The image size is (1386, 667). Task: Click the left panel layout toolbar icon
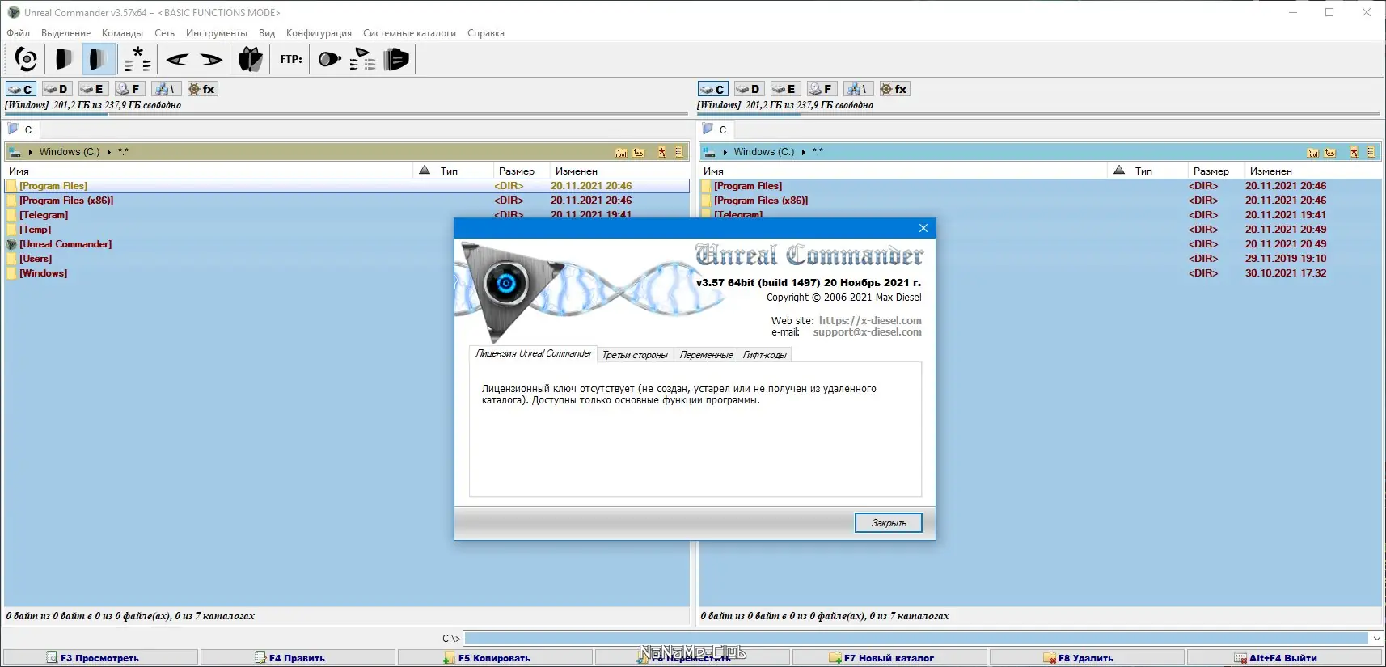(63, 59)
